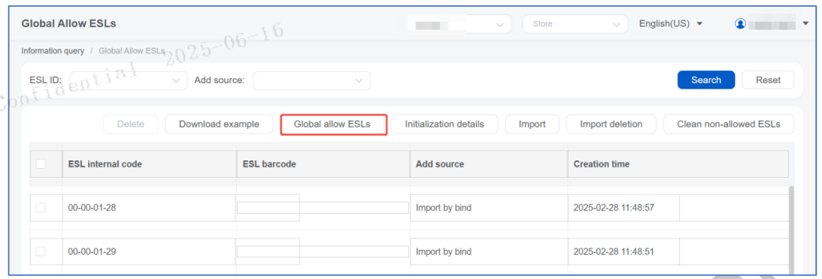Image resolution: width=822 pixels, height=279 pixels.
Task: Click the Reset button
Action: [x=768, y=80]
